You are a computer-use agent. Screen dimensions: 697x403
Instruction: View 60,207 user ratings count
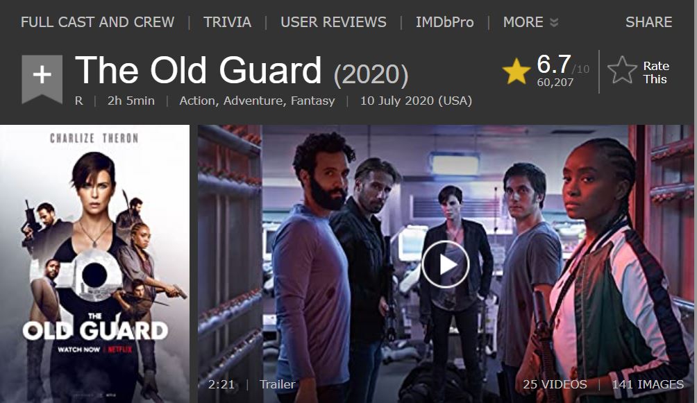555,83
